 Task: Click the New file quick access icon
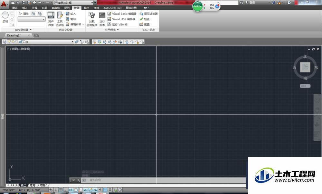13,3
